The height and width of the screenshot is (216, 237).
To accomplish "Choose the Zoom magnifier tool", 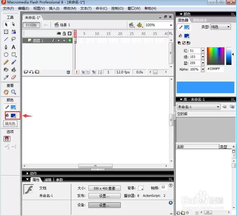I will pos(13,92).
